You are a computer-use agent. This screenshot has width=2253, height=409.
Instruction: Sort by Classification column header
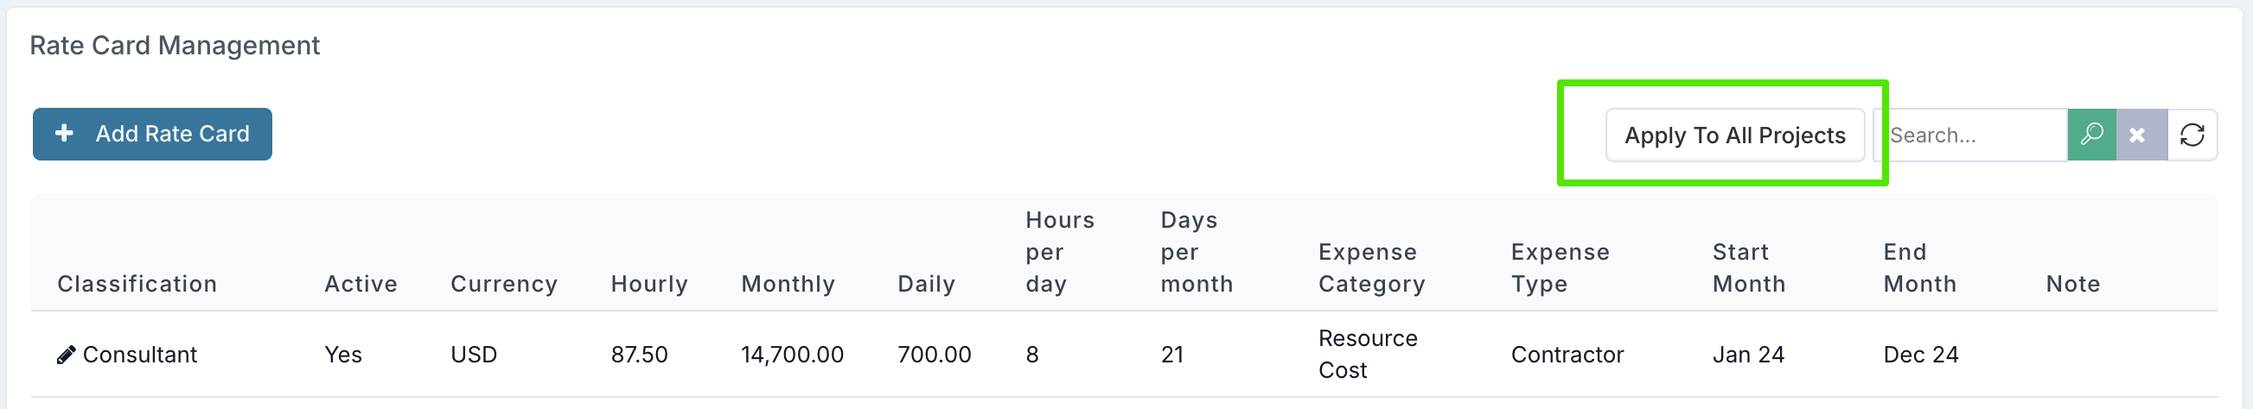[137, 284]
